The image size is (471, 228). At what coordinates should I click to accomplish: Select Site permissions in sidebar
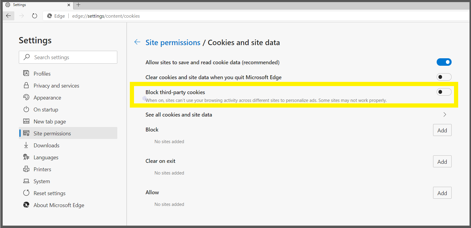click(x=68, y=133)
